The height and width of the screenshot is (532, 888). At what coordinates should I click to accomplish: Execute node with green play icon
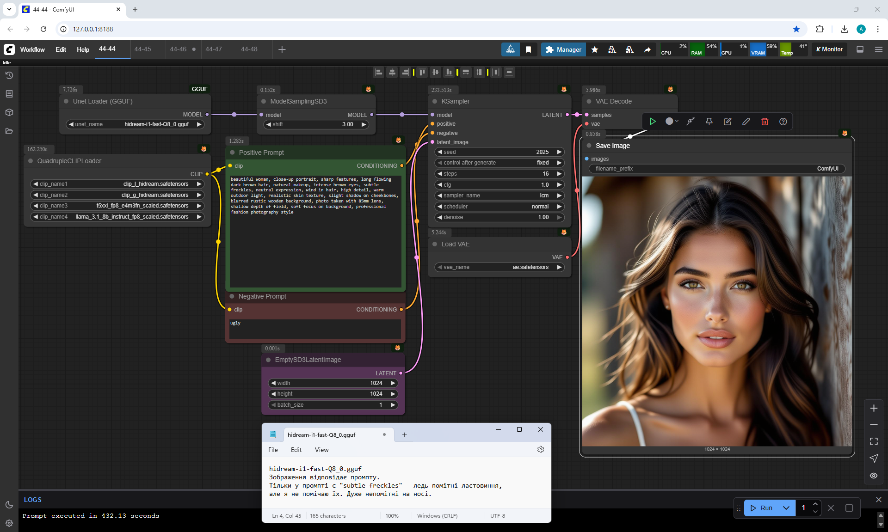click(x=653, y=122)
